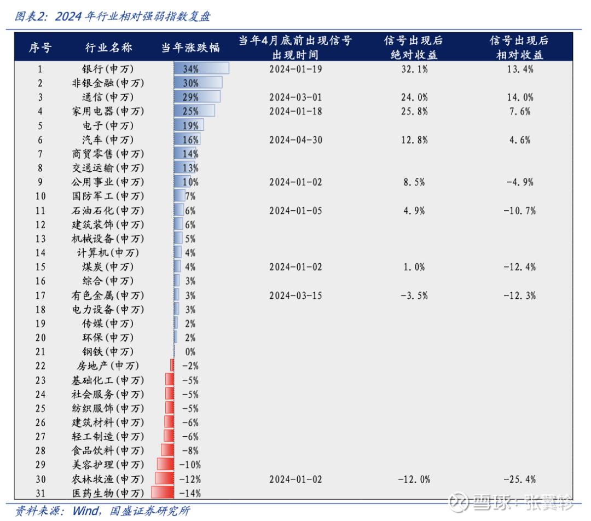Click relative return '-10.7%'
The height and width of the screenshot is (521, 591).
(520, 210)
